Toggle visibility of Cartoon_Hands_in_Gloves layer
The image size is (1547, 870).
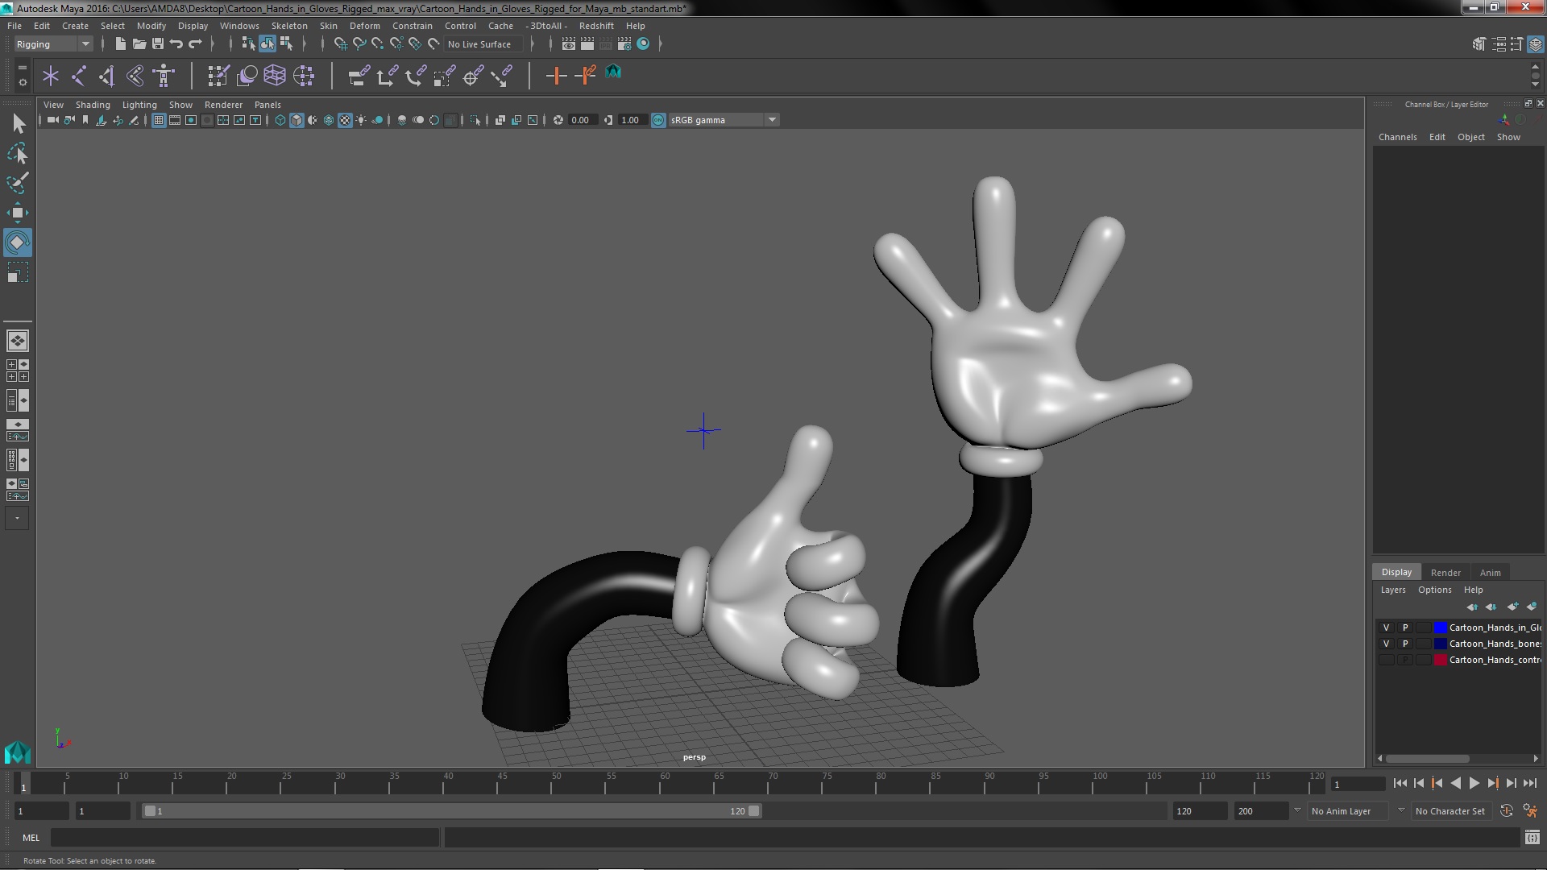[1386, 628]
